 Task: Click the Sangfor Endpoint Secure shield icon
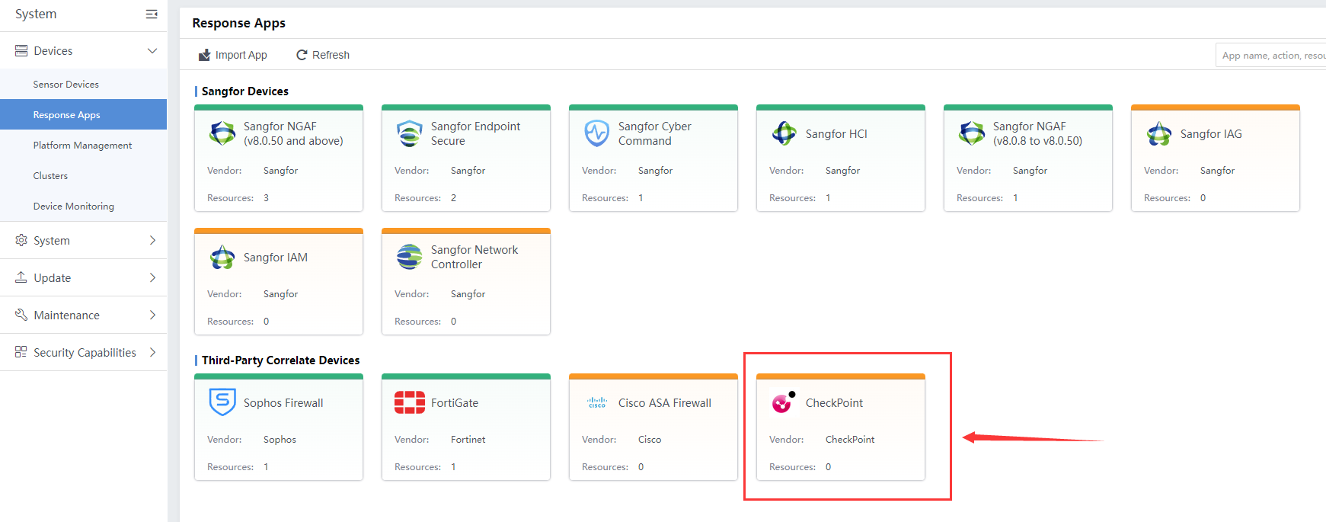click(409, 133)
